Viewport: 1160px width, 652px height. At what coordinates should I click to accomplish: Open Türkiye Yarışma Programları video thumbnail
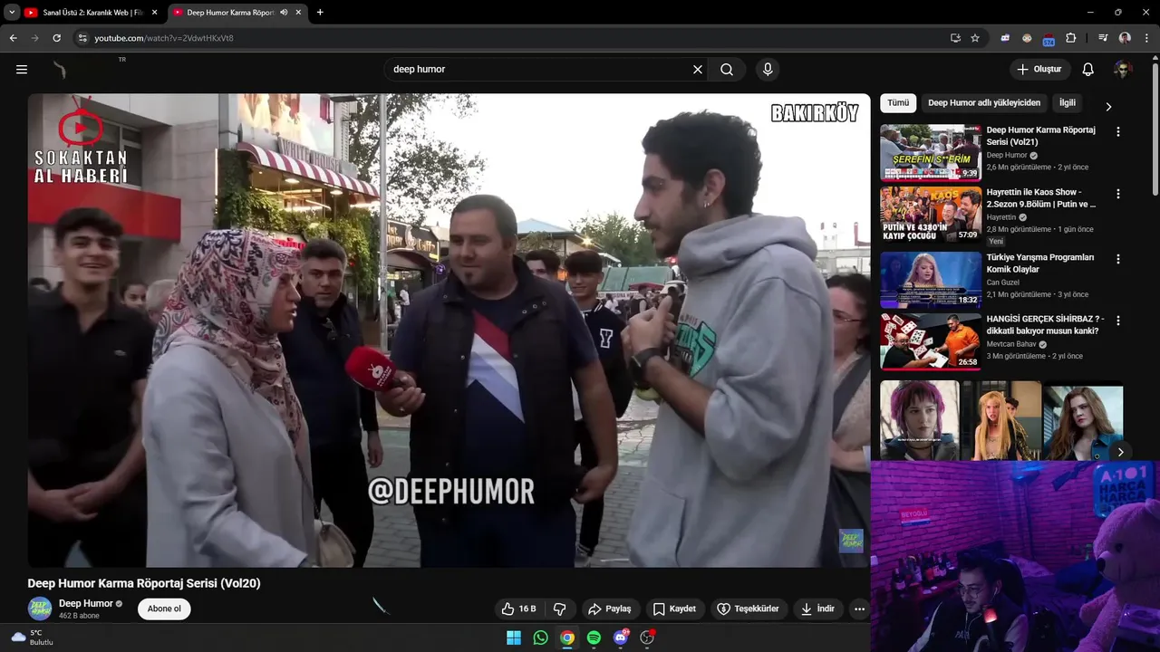pos(931,280)
